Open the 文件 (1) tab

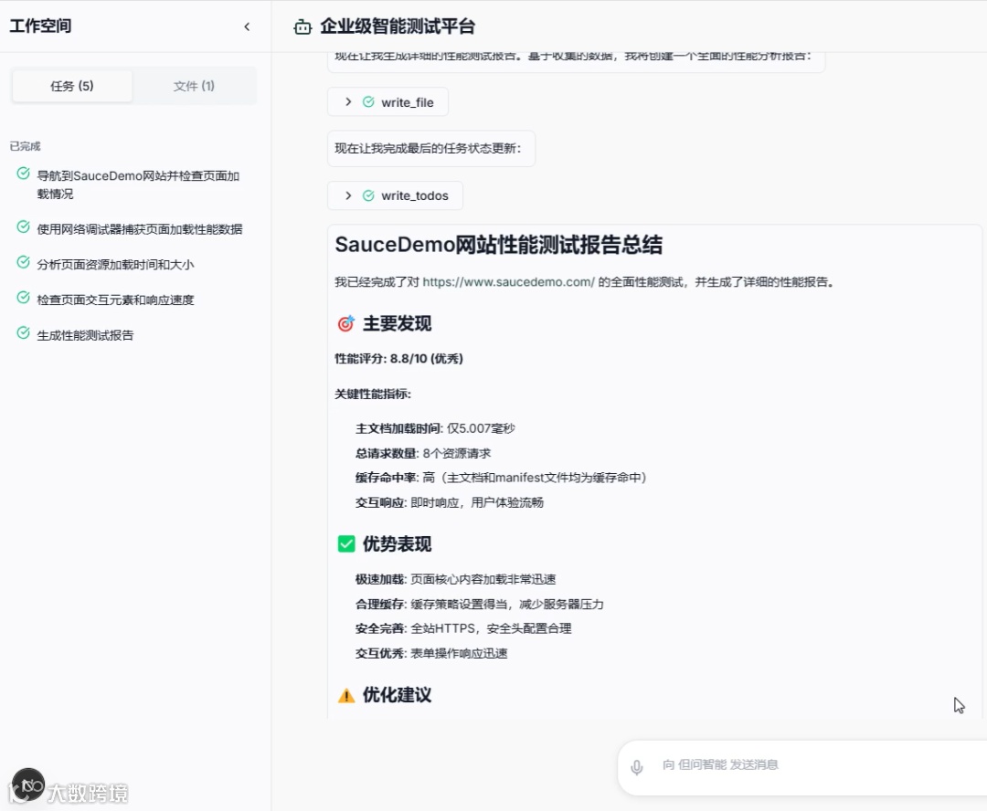[x=194, y=86]
